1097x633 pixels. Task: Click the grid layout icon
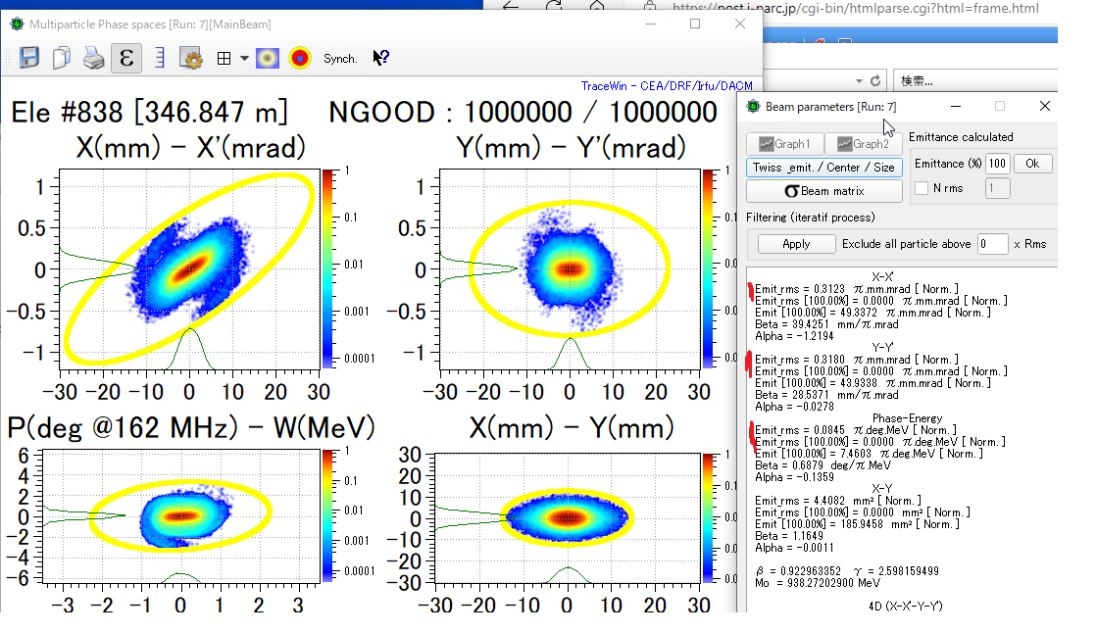coord(224,58)
